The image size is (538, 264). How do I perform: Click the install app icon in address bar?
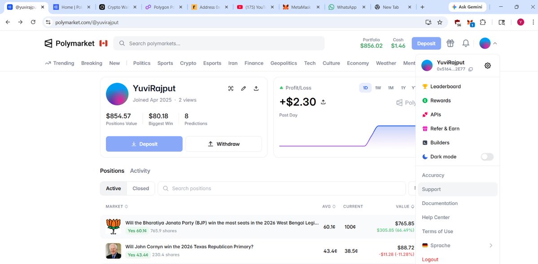click(428, 22)
